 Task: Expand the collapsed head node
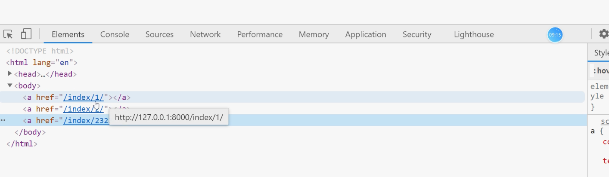(x=10, y=74)
